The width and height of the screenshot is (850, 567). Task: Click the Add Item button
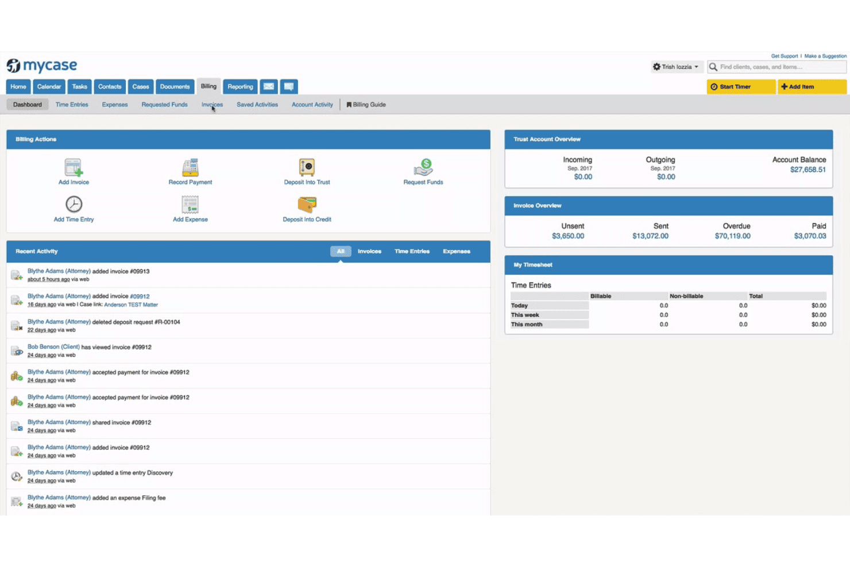tap(812, 87)
